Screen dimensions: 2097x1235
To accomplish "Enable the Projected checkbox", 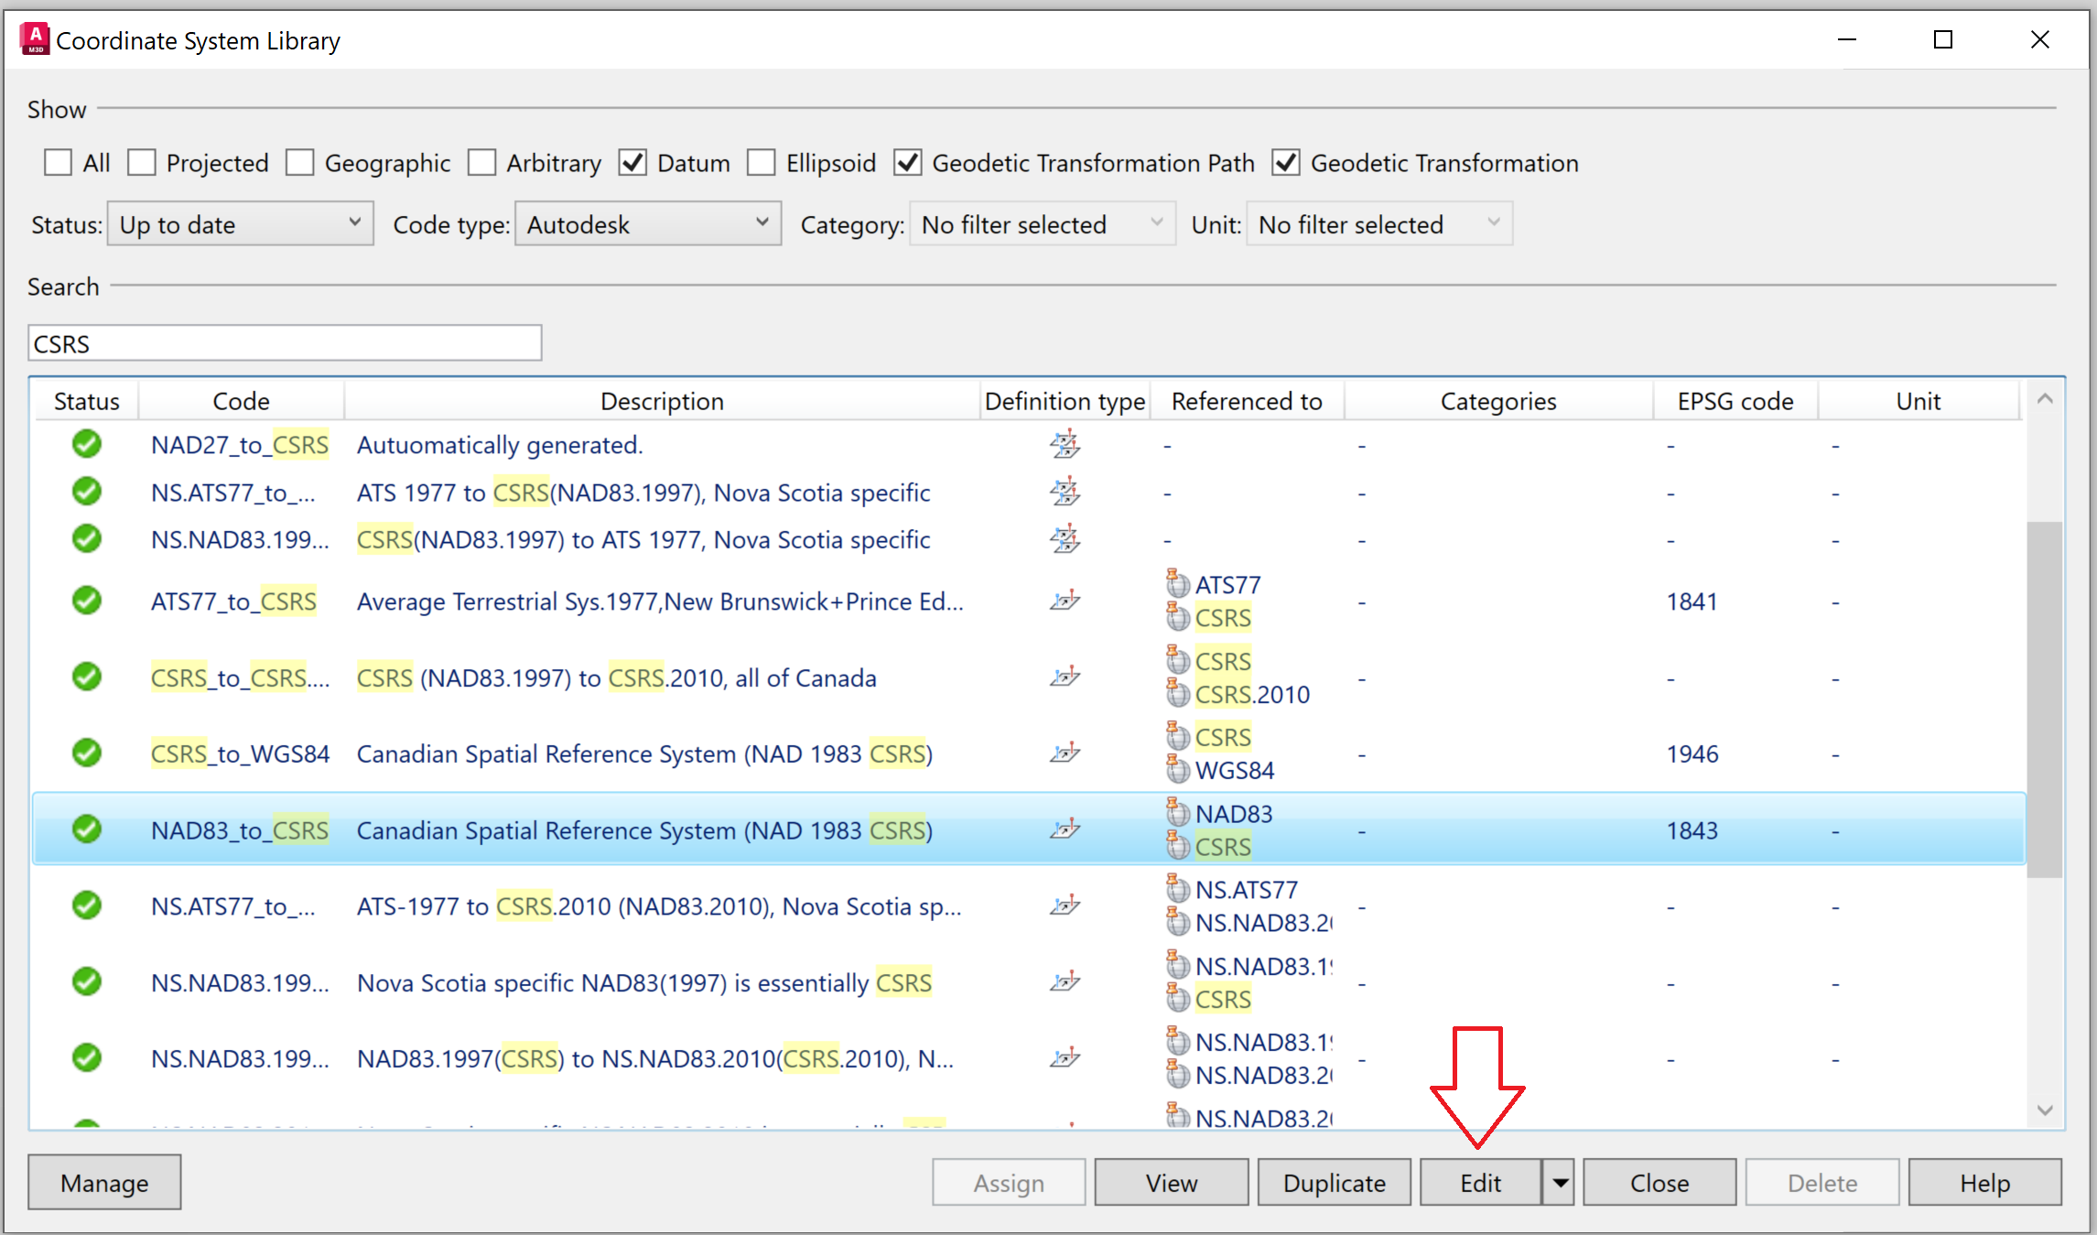I will [143, 162].
